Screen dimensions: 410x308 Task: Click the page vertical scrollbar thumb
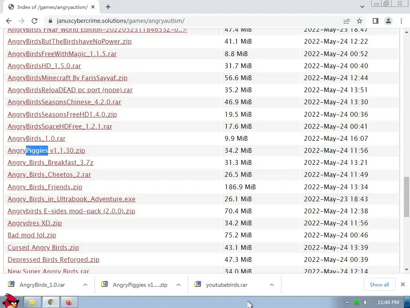[406, 197]
